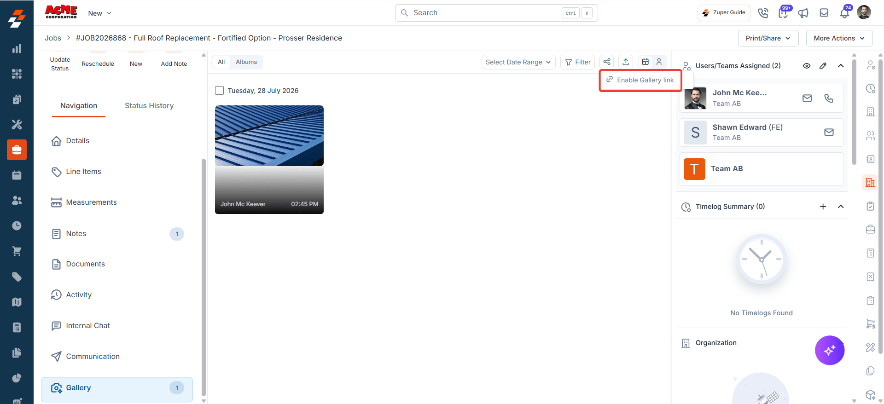The width and height of the screenshot is (884, 404).
Task: Click the gallery share icon
Action: click(607, 62)
